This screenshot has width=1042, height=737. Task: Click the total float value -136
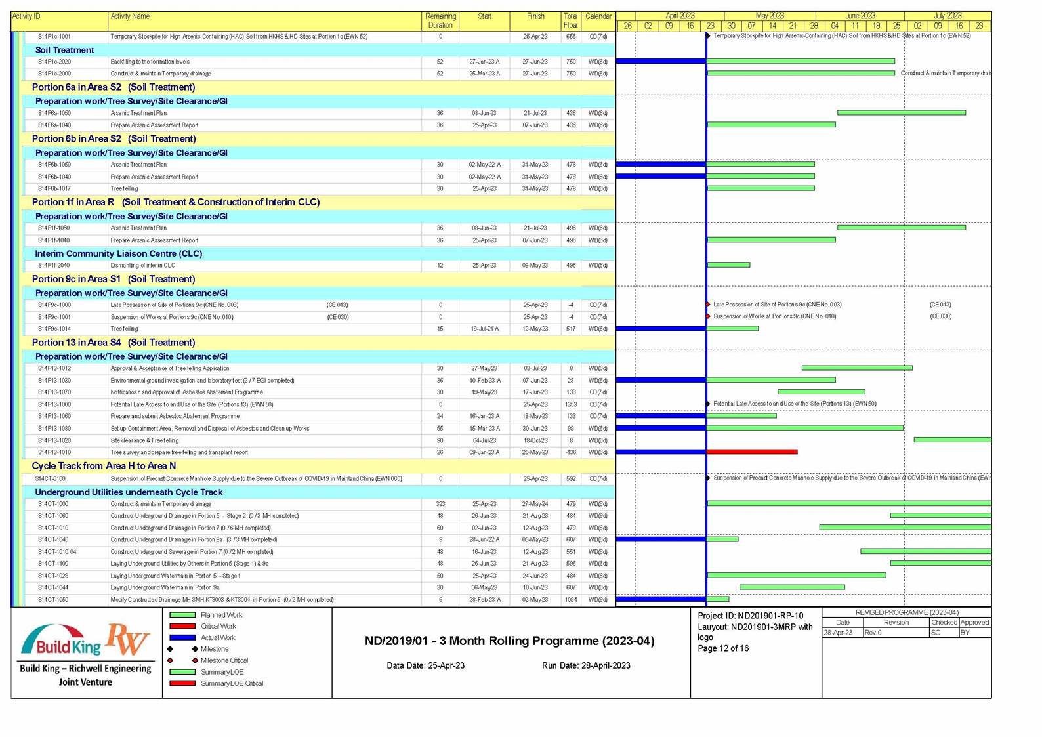pyautogui.click(x=571, y=452)
